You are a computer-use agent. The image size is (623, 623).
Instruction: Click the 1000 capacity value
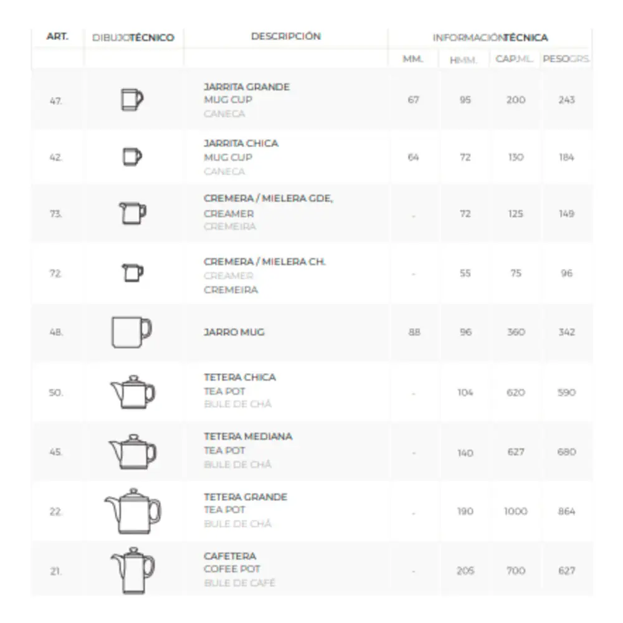[x=516, y=511]
